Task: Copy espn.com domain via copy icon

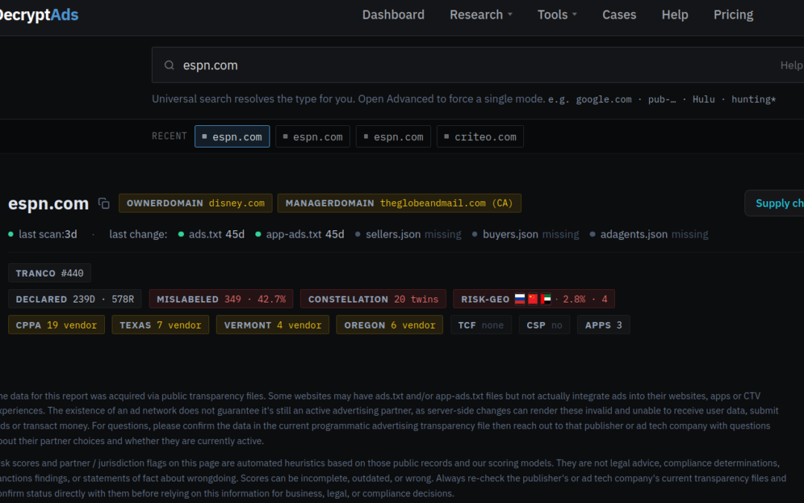Action: click(103, 203)
